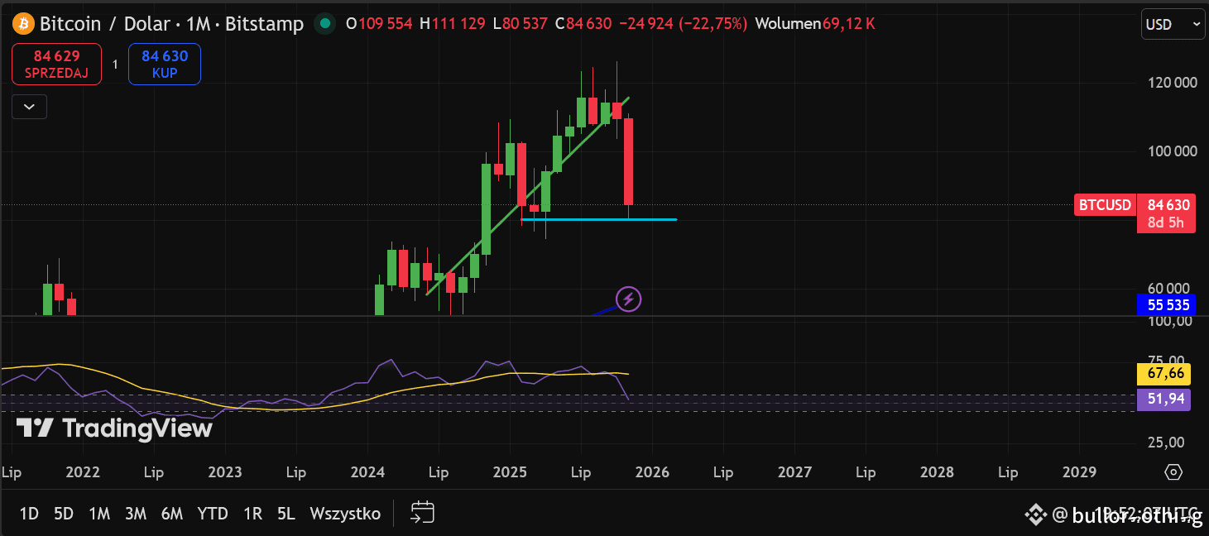Open the chart settings gear icon
The width and height of the screenshot is (1209, 536).
1173,472
